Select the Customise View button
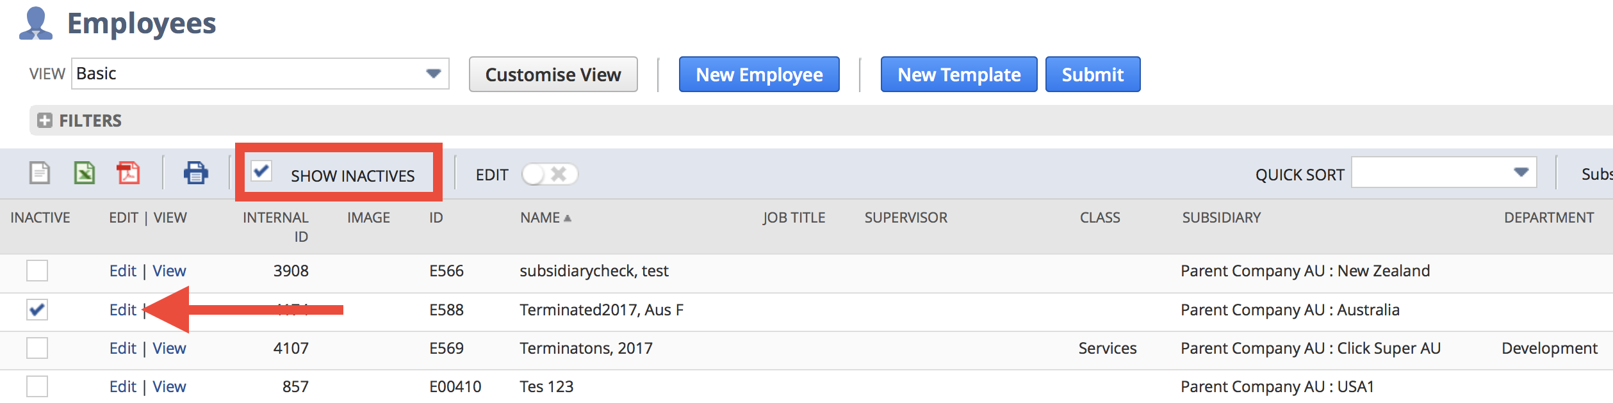This screenshot has height=403, width=1613. [553, 74]
